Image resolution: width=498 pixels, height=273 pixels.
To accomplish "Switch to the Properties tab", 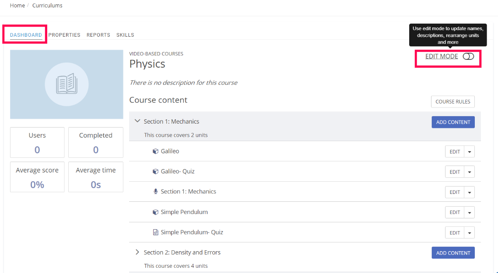I will [x=64, y=35].
